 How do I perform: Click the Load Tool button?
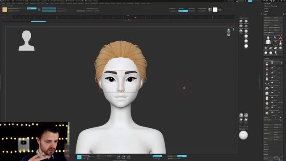pyautogui.click(x=268, y=18)
